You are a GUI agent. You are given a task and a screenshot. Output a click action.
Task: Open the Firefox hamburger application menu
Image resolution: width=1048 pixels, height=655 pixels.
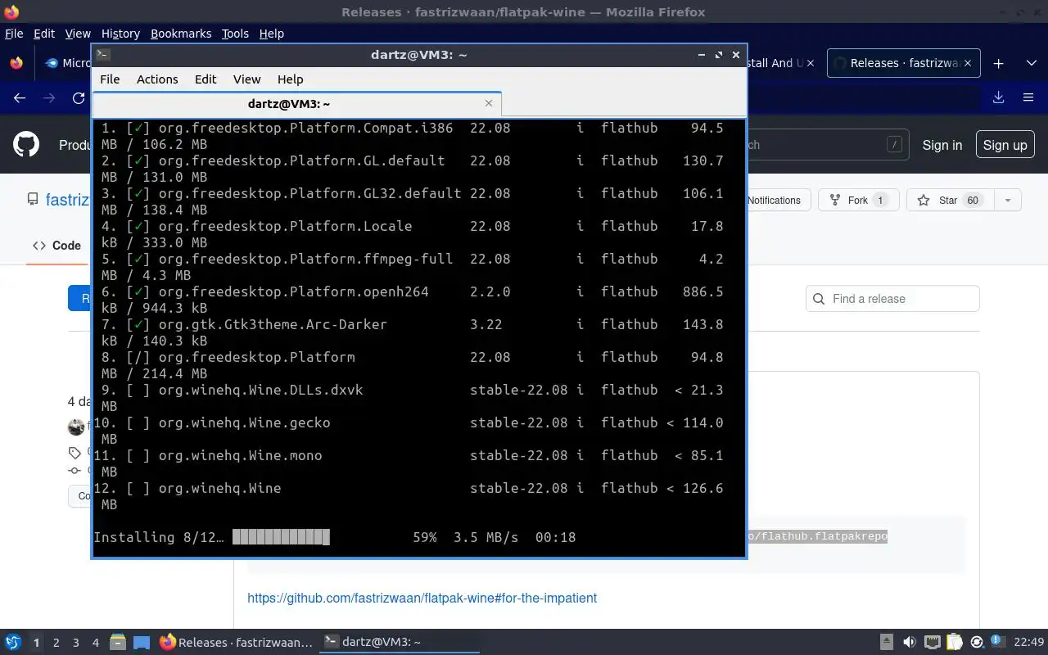[x=1028, y=97]
